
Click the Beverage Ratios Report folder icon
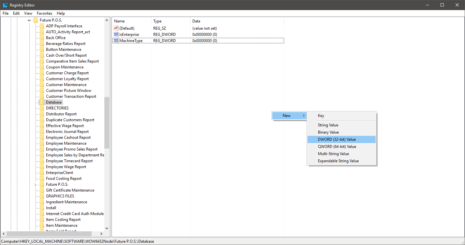point(42,44)
